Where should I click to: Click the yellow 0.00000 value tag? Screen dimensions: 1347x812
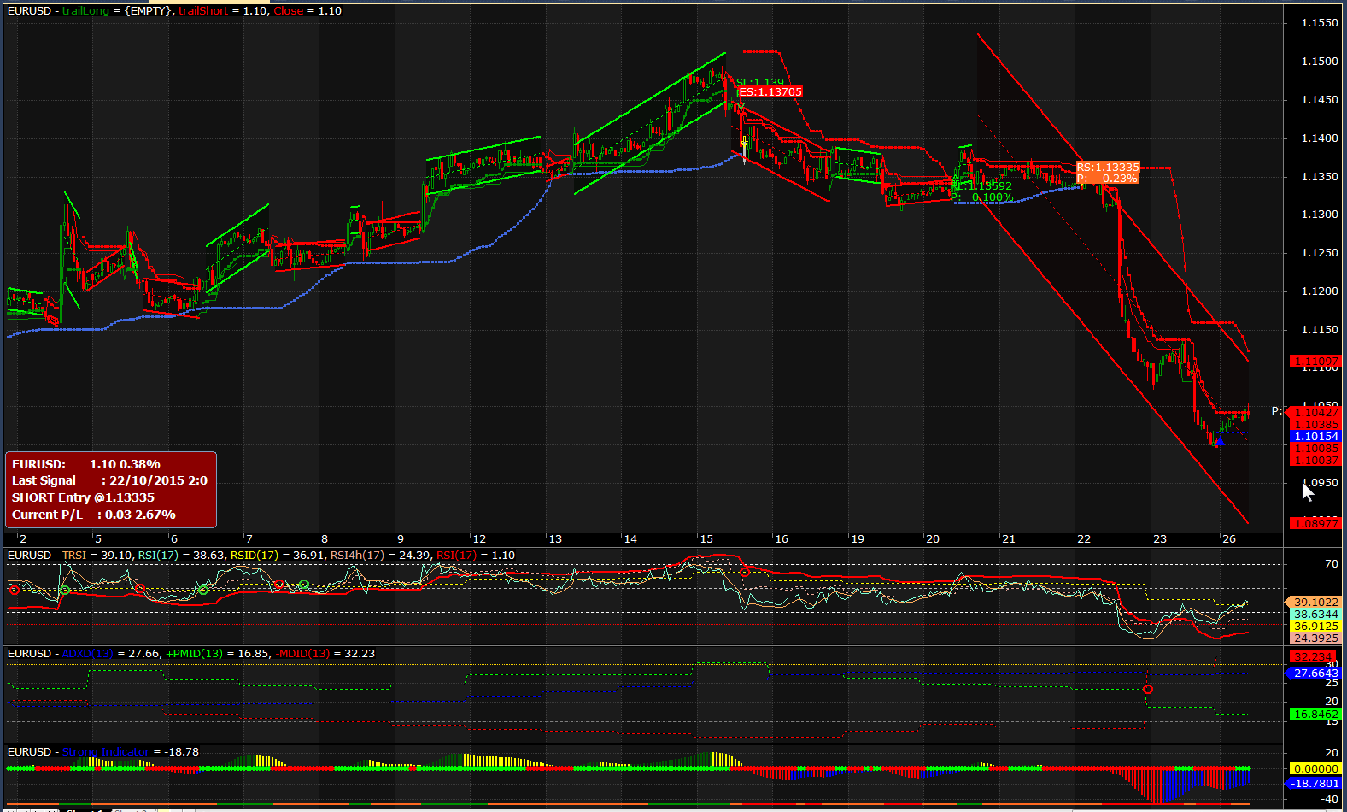[x=1315, y=769]
